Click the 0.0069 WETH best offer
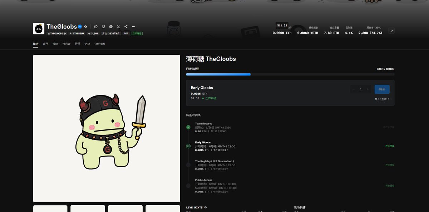429x212 pixels. click(307, 33)
